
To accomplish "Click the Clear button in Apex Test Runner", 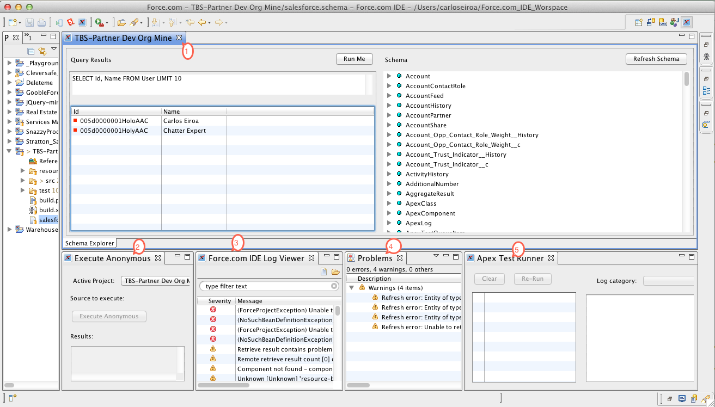I will coord(490,279).
